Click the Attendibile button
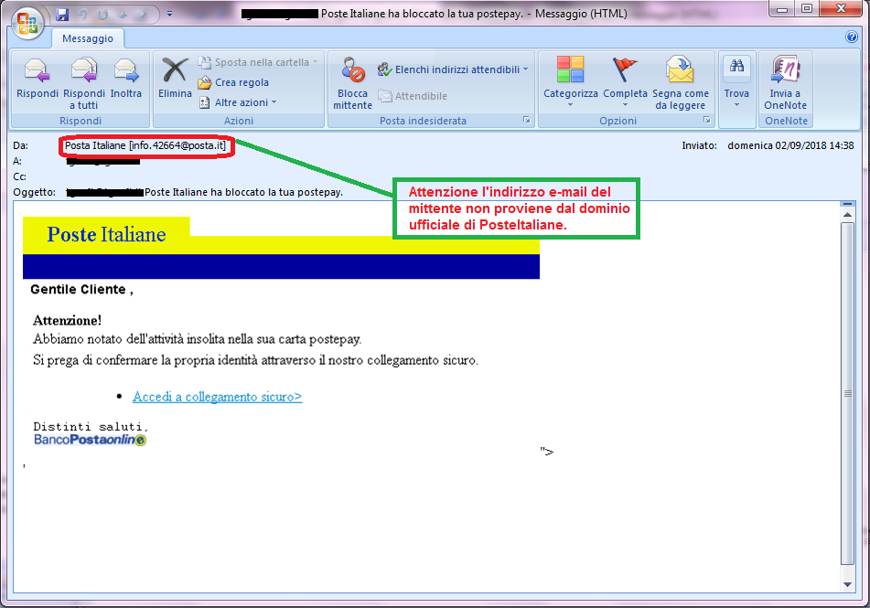Screen dimensions: 870x608 tap(413, 96)
